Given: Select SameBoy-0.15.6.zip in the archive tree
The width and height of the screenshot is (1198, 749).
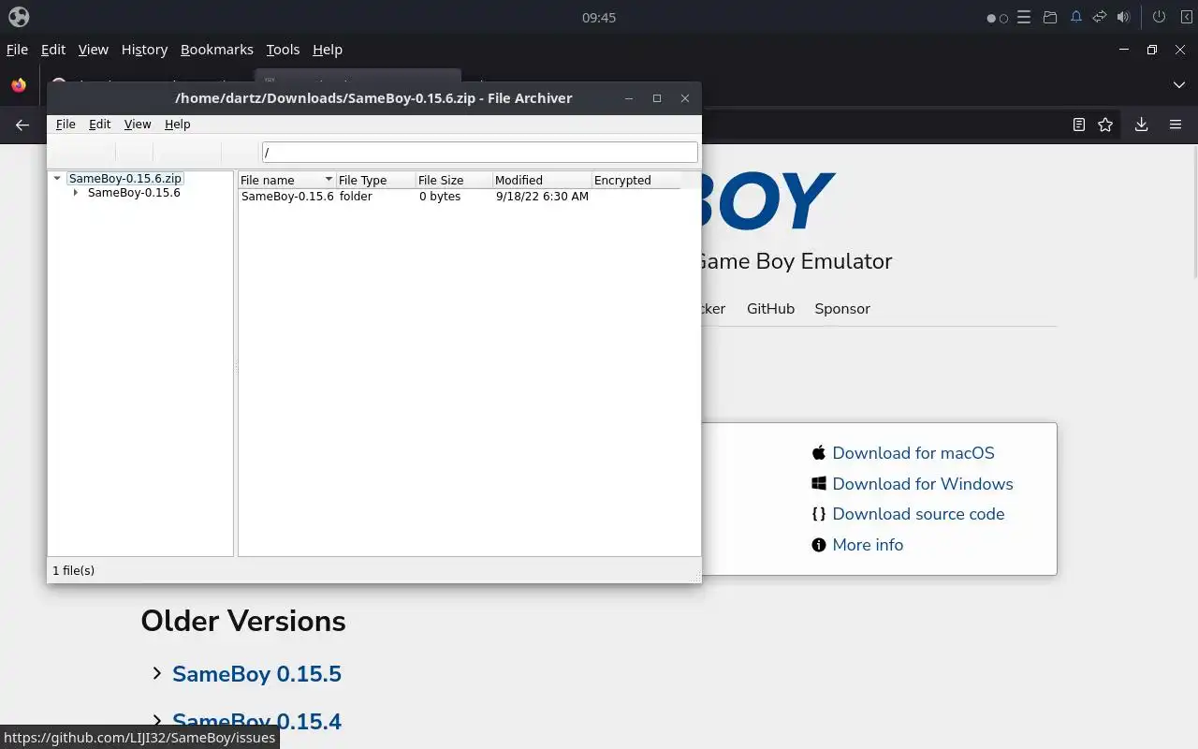Looking at the screenshot, I should 125,178.
